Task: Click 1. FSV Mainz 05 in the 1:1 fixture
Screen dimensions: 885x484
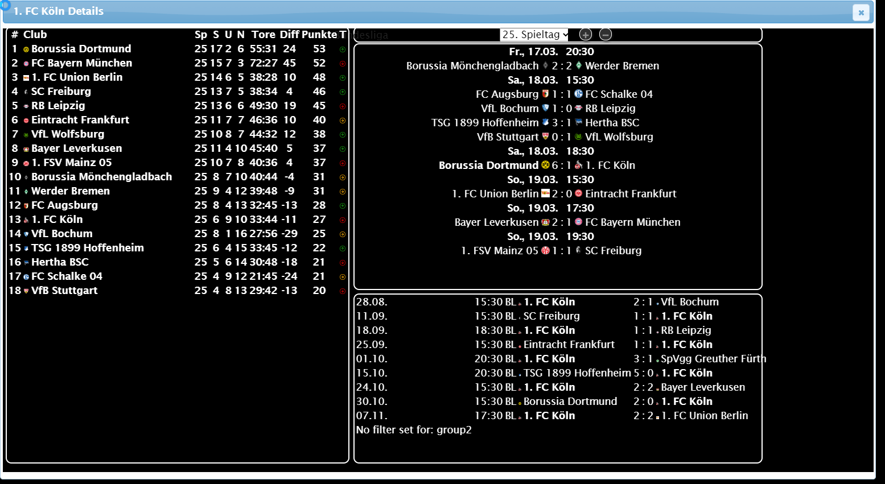Action: (x=500, y=251)
